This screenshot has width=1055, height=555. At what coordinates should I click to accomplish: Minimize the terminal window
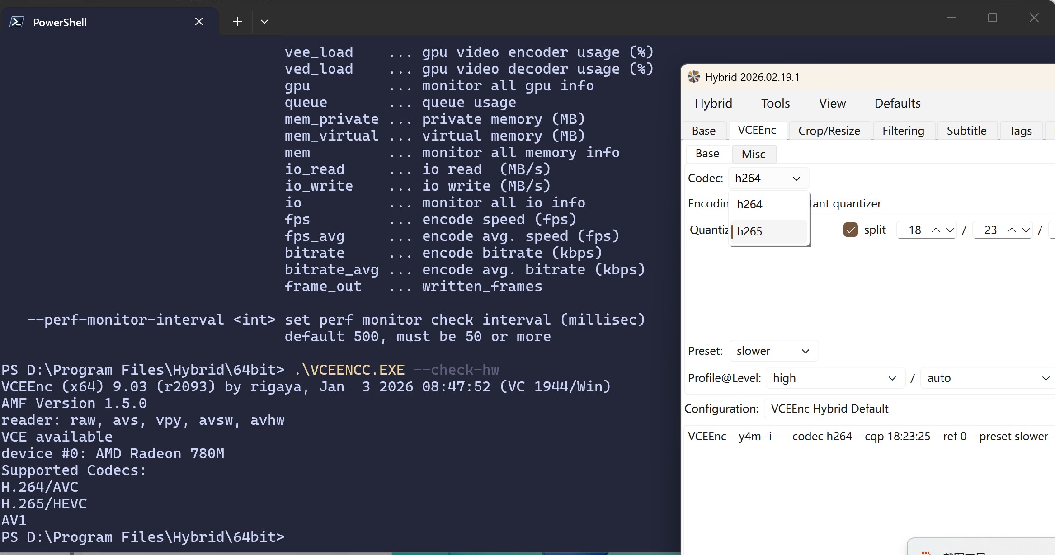pyautogui.click(x=951, y=18)
